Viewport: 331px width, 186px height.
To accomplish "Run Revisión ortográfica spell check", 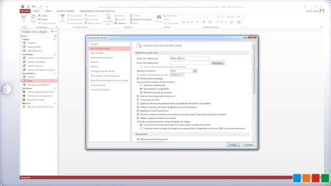I will click(141, 20).
